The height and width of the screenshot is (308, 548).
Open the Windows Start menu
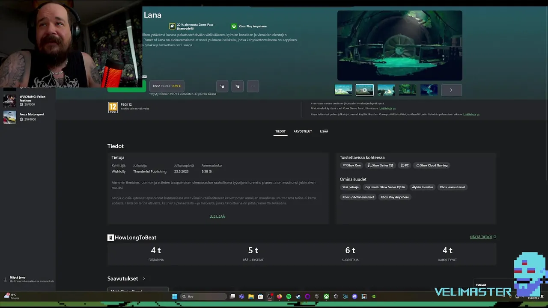(x=175, y=296)
